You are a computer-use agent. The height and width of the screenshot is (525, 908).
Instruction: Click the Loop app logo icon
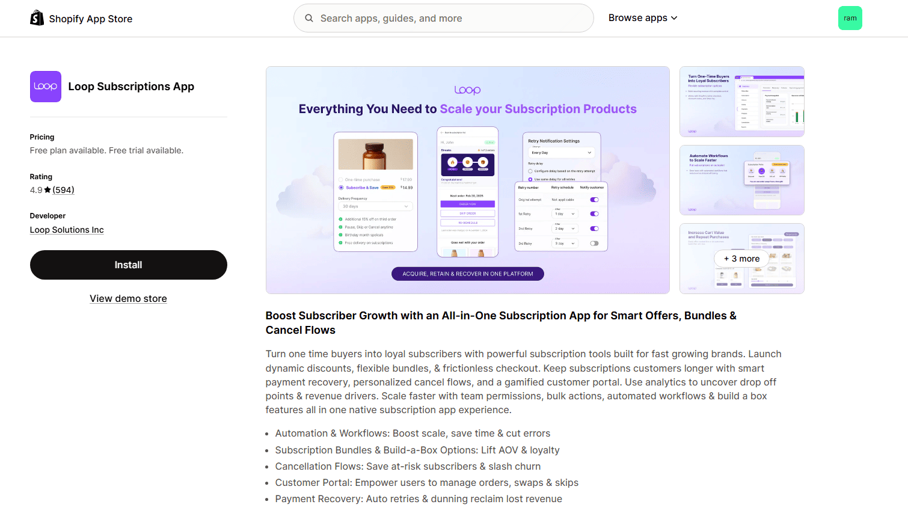pyautogui.click(x=46, y=87)
